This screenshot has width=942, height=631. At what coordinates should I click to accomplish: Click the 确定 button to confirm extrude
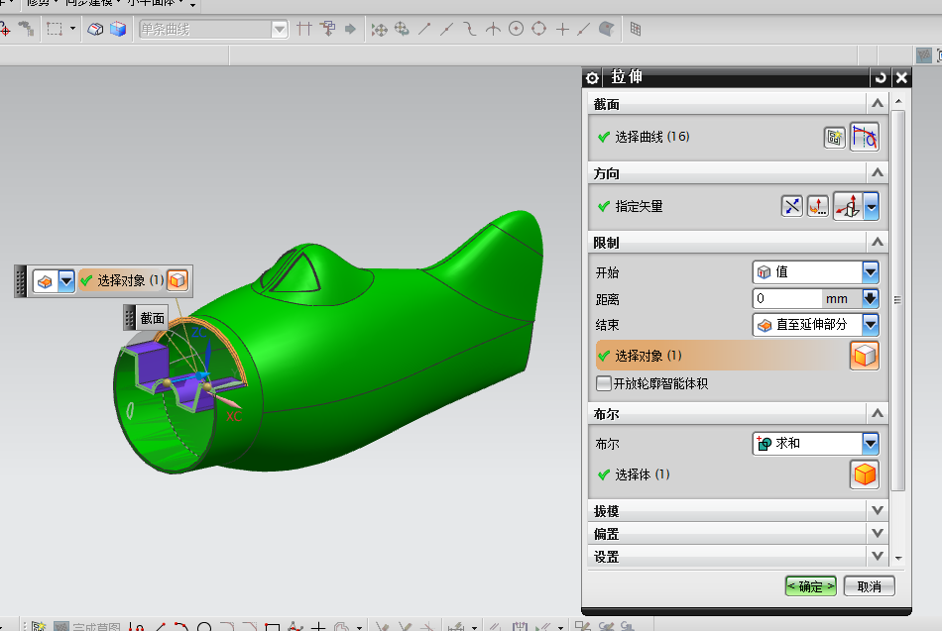[809, 585]
